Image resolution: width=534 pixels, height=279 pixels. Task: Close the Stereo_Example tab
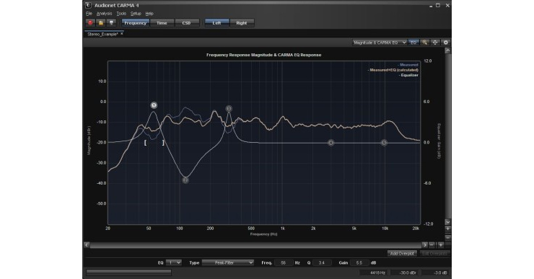(121, 34)
